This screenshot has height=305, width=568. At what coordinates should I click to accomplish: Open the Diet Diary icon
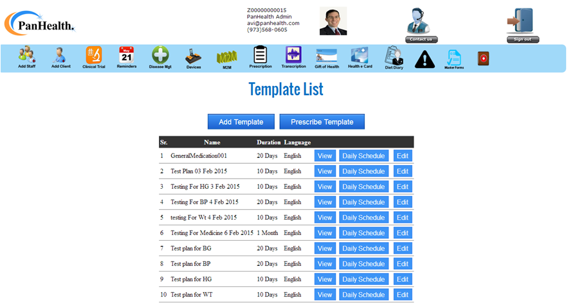click(393, 57)
